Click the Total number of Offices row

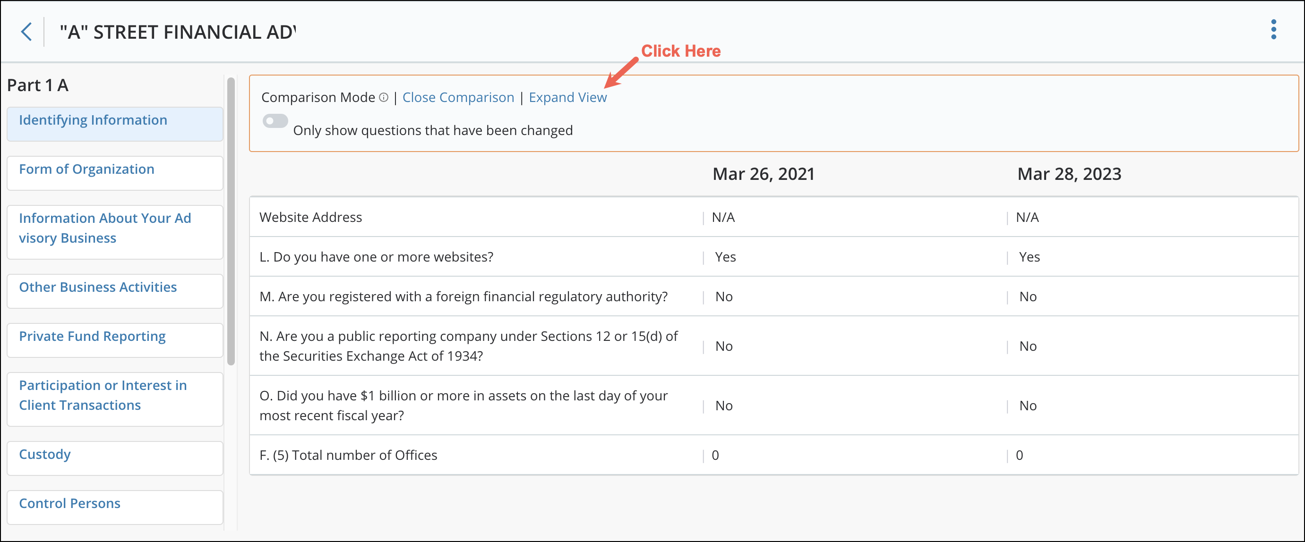coord(348,455)
